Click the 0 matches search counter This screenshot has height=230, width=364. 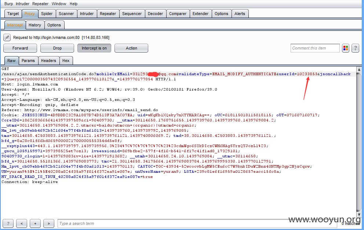[350, 223]
